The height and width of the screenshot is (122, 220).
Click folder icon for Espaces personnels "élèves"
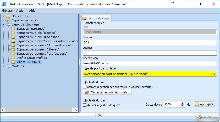pyautogui.click(x=13, y=49)
